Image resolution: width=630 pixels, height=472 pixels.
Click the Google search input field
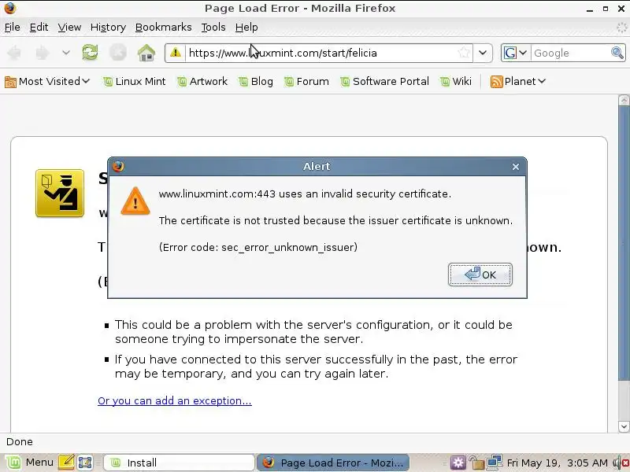(570, 53)
